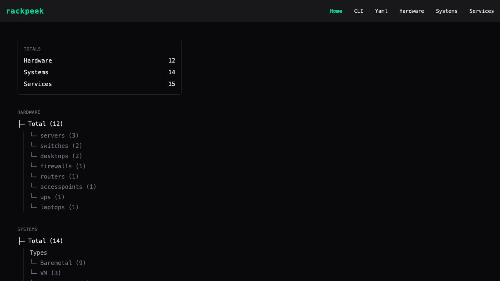Screen dimensions: 500x281
Task: Select VM (3) systems type
Action: pyautogui.click(x=51, y=273)
